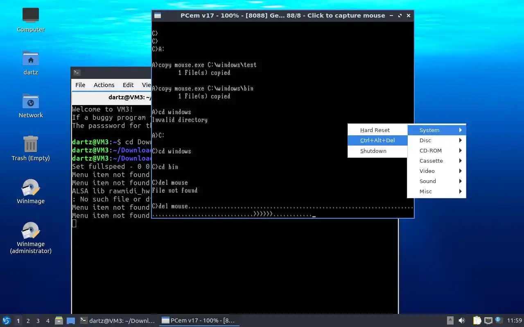Click the show desktop taskbar icon
Viewport: 524px width, 327px height.
70,320
